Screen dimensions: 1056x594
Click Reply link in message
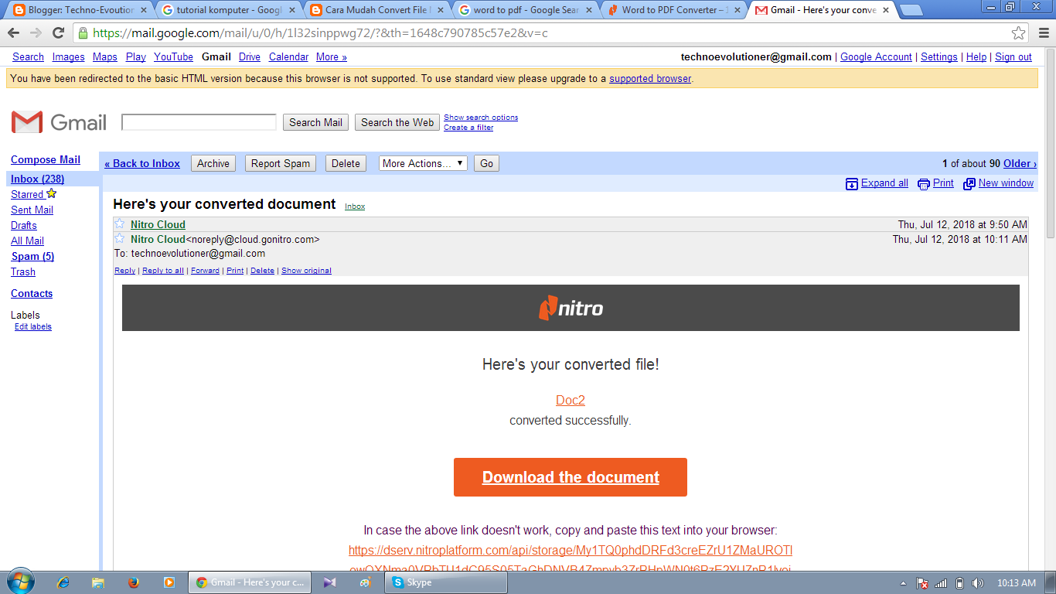click(124, 271)
